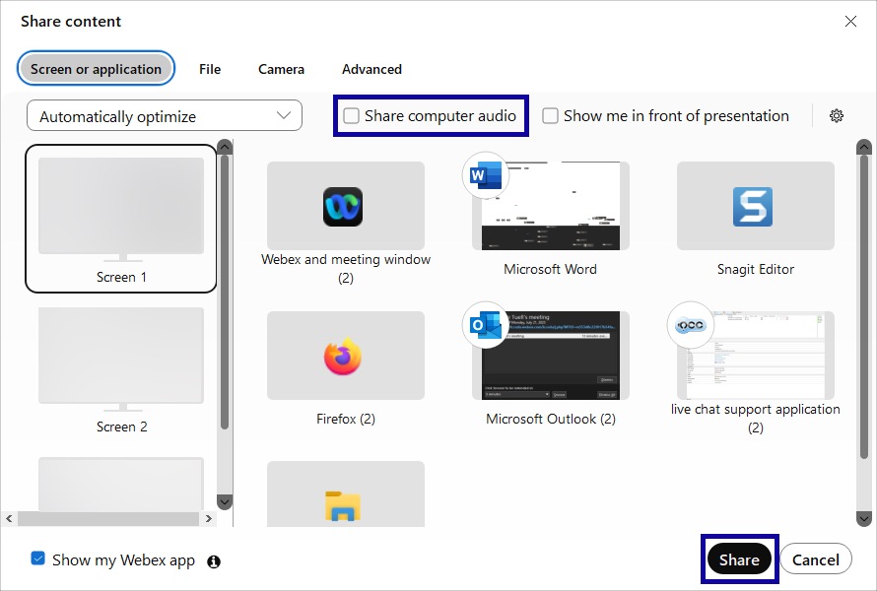Screen dimensions: 877x591
Task: Select the Firefox application icon
Action: (343, 357)
